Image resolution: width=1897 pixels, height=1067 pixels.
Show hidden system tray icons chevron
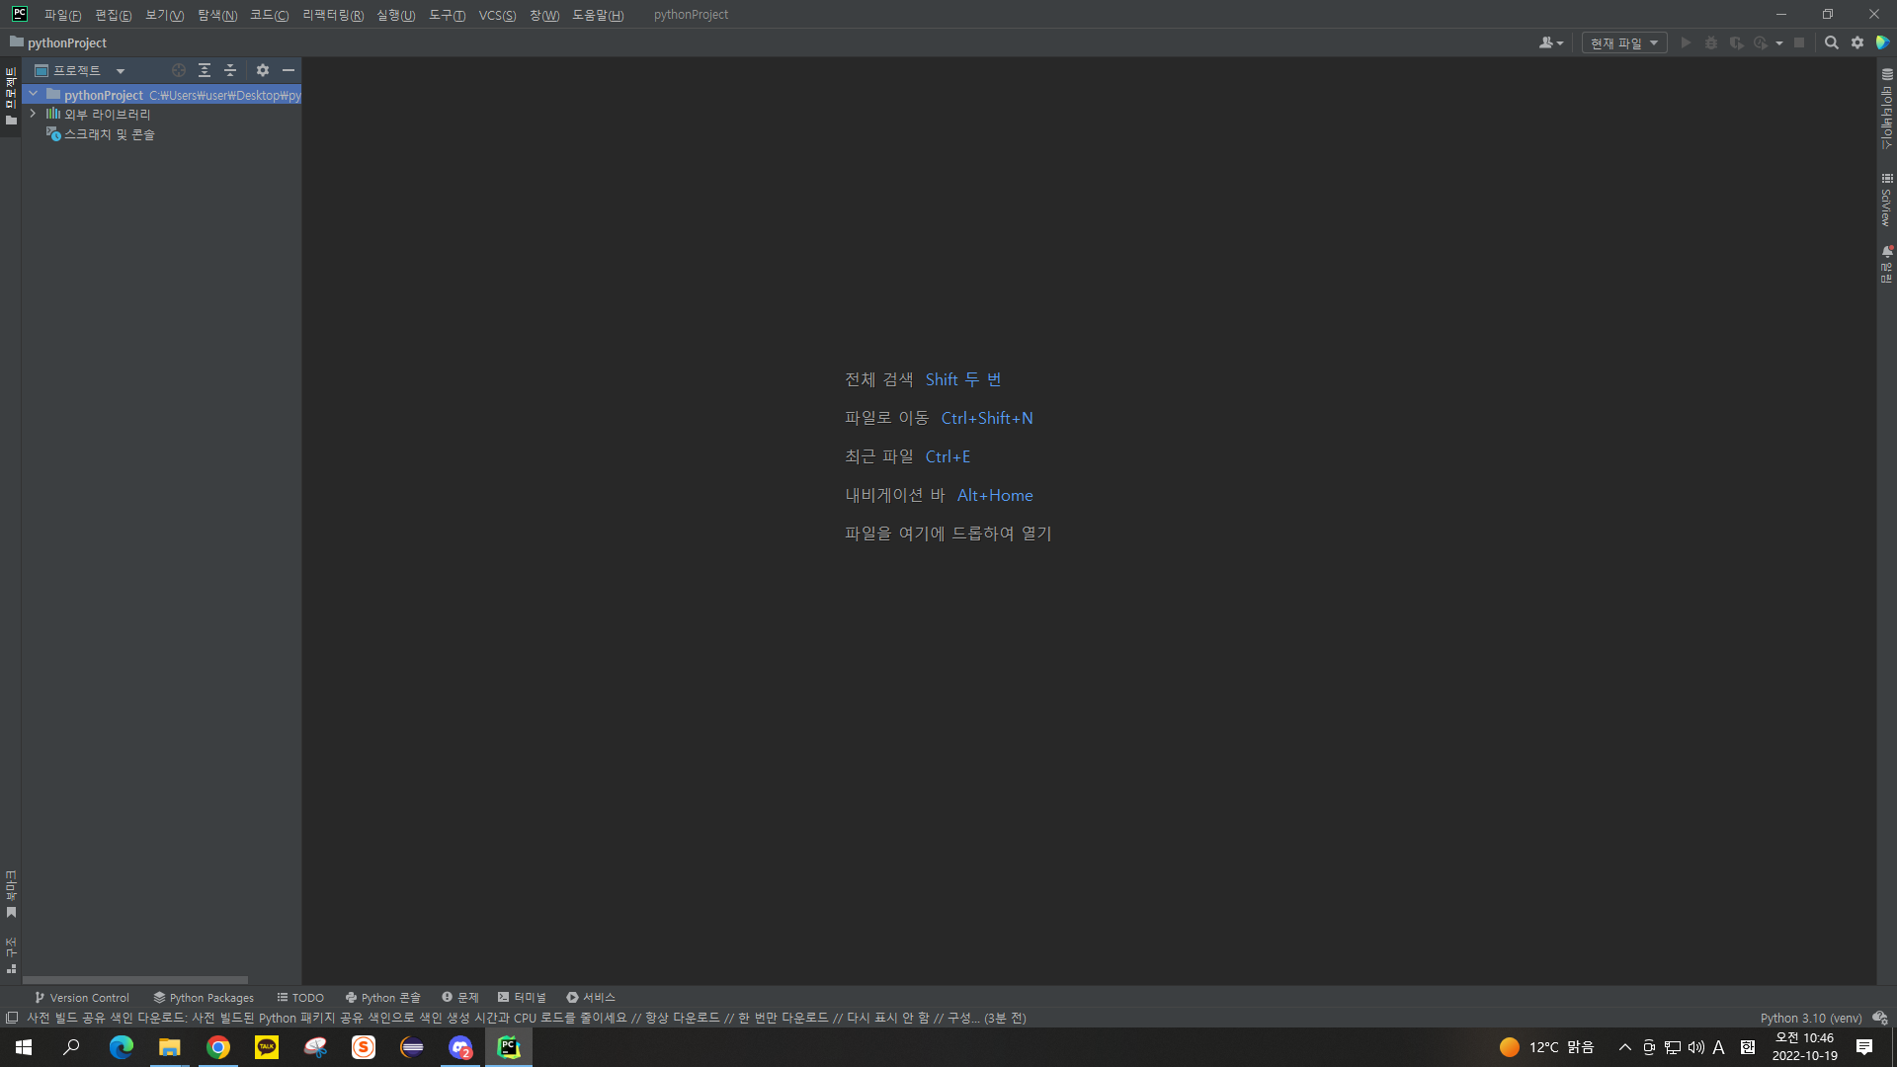(1624, 1047)
